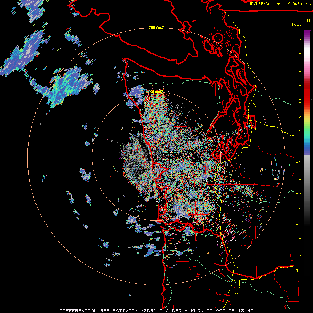Click the -1 value on the color scale

(299, 163)
